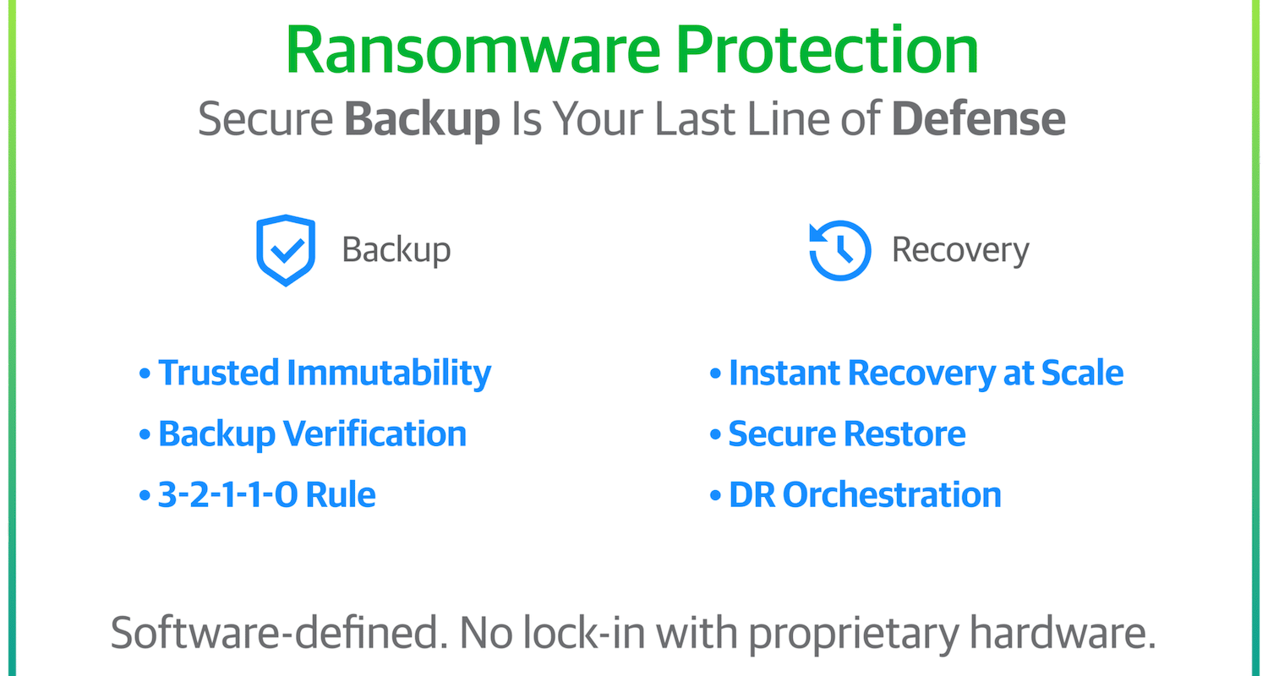Click the Recovery clock arrow icon
The image size is (1268, 676).
(x=839, y=250)
